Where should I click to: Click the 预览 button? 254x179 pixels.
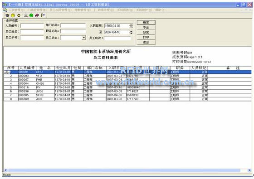146,32
